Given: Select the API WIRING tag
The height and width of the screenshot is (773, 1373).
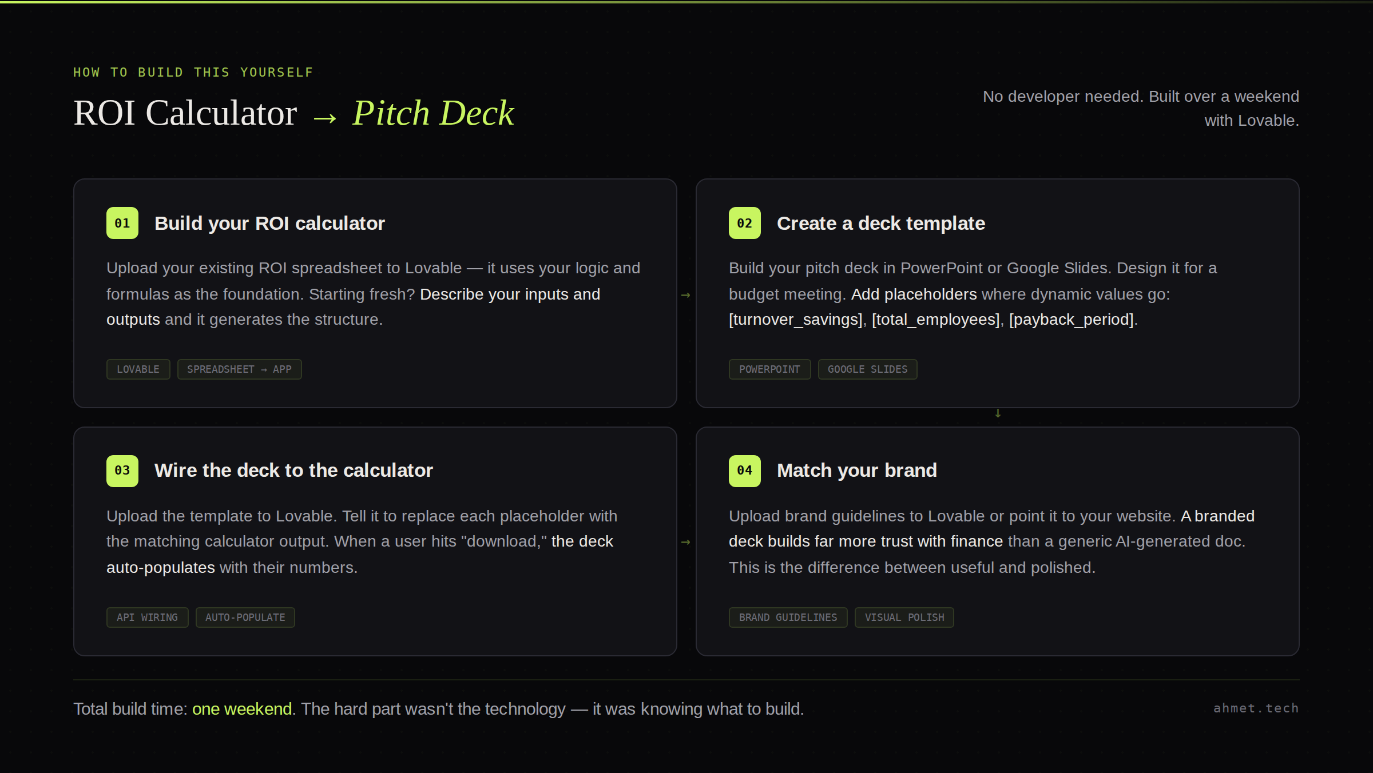Looking at the screenshot, I should coord(147,617).
